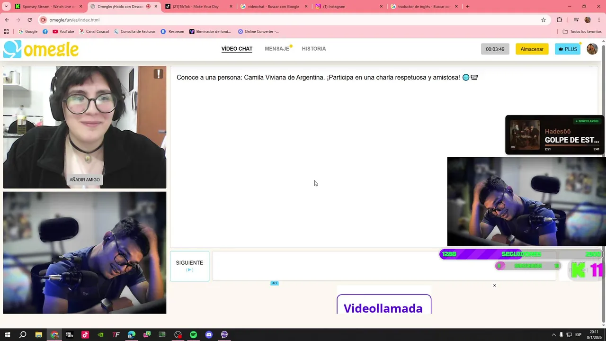This screenshot has height=341, width=606.
Task: Click the Omegle logo
Action: 41,49
